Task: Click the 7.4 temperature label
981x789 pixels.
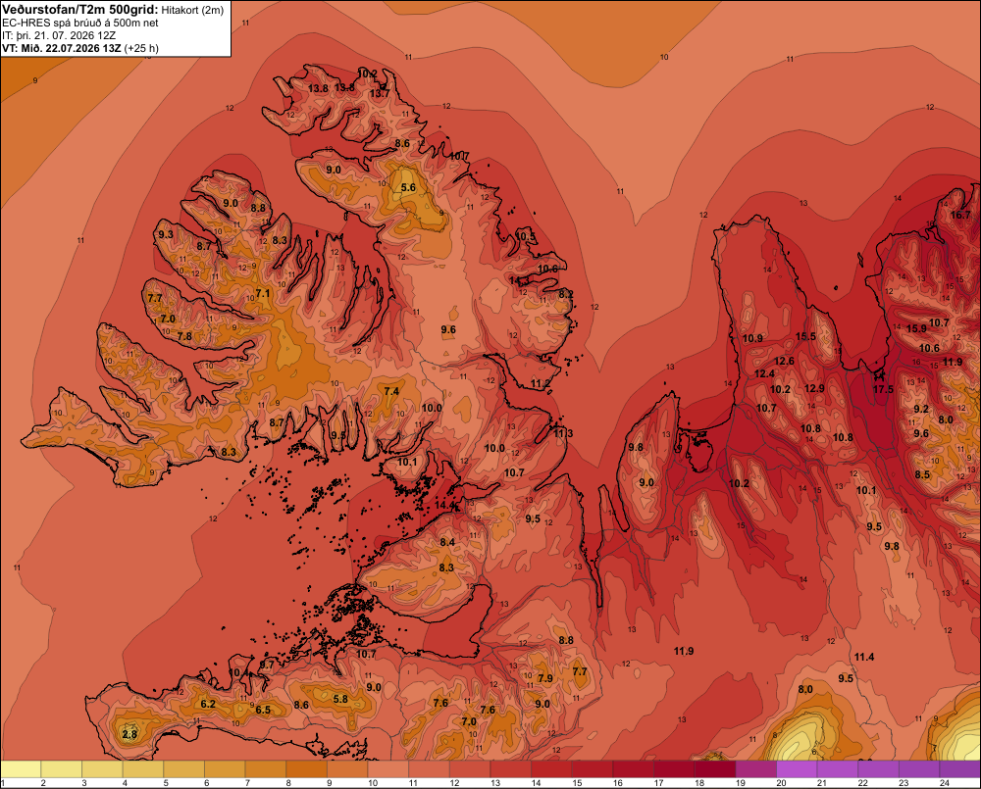Action: [x=391, y=391]
